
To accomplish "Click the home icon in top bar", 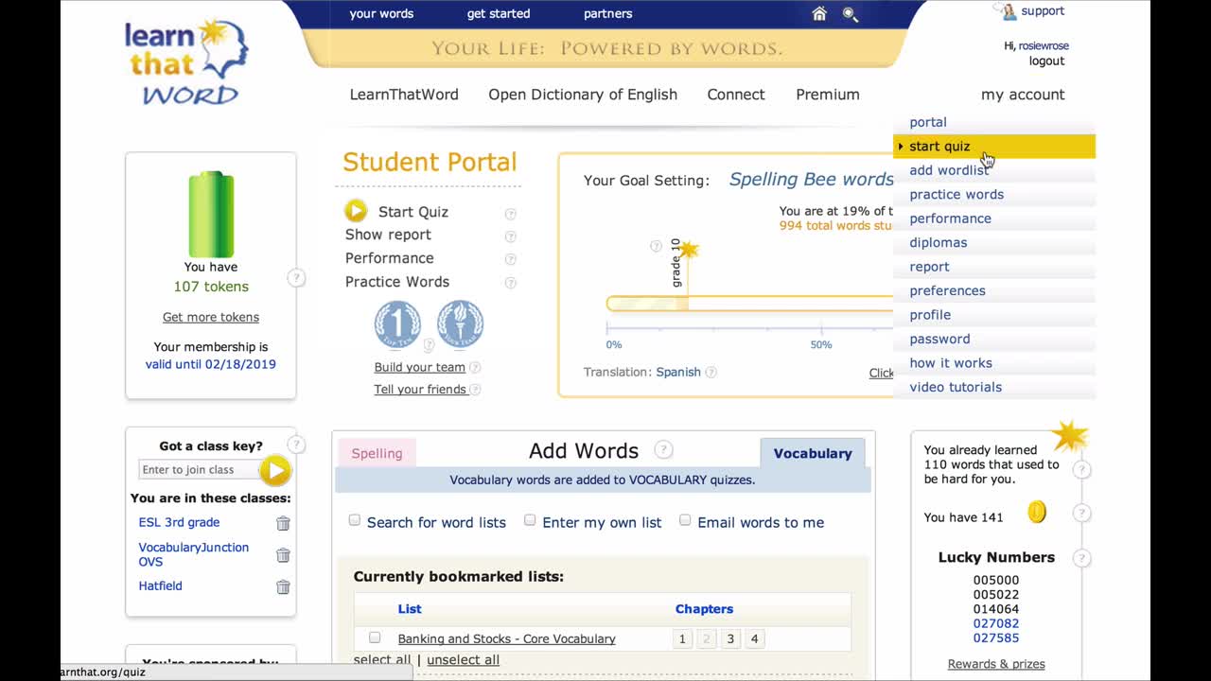I will pyautogui.click(x=819, y=13).
